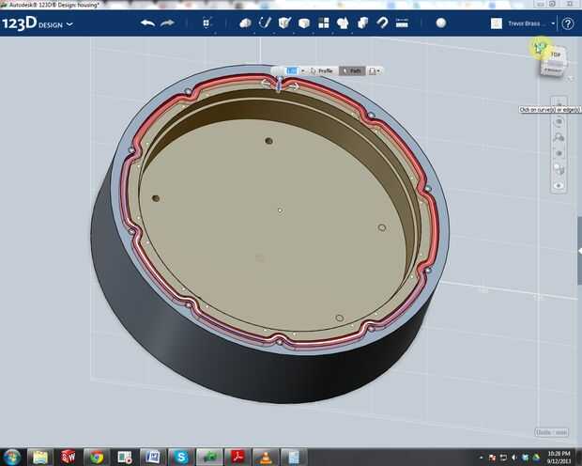
Task: Toggle the eye visibility option
Action: 559,185
